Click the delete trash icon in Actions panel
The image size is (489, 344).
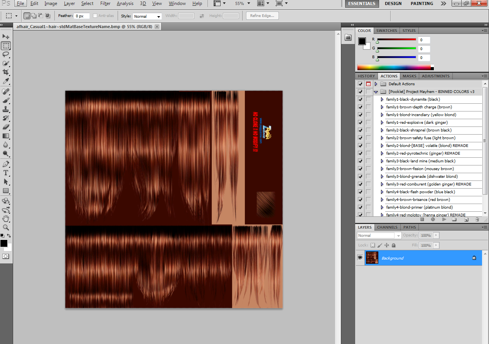pyautogui.click(x=477, y=219)
